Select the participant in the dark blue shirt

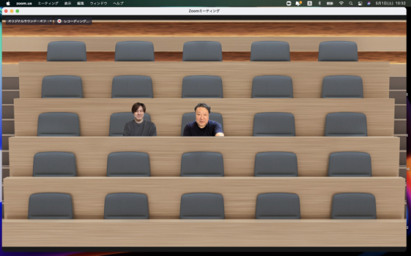pyautogui.click(x=203, y=120)
